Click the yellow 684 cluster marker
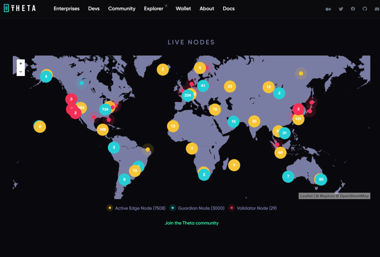The width and height of the screenshot is (380, 257). click(82, 108)
